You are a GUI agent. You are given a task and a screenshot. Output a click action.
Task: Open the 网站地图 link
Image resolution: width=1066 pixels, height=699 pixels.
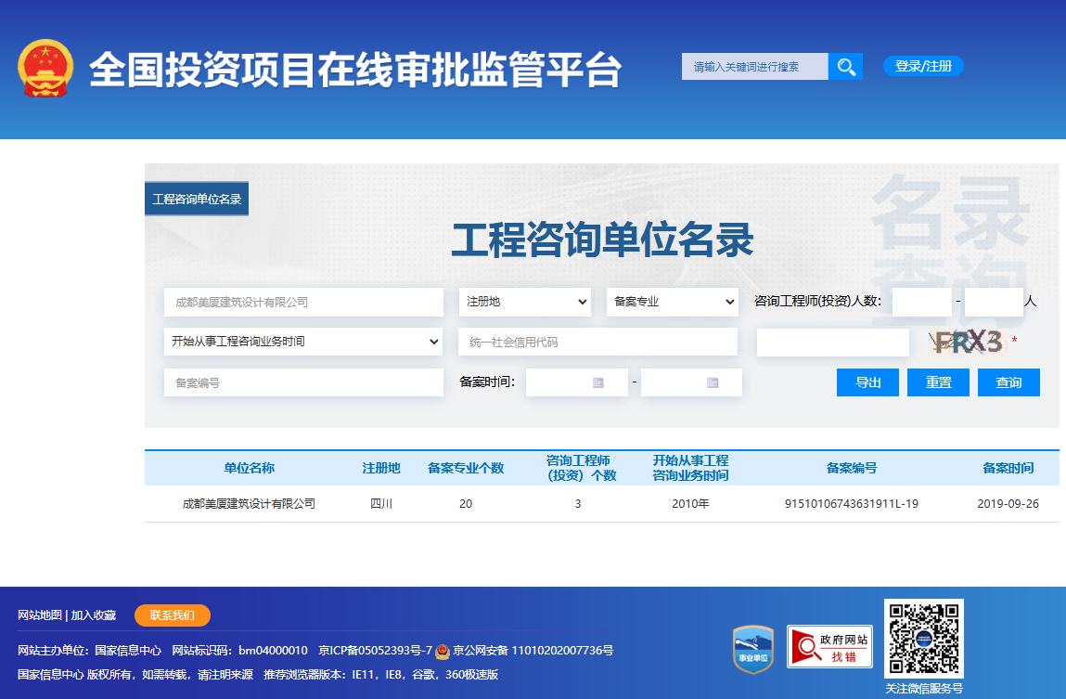(40, 615)
